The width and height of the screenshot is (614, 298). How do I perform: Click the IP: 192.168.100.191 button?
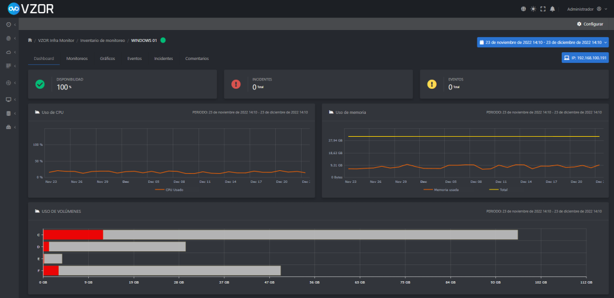585,58
